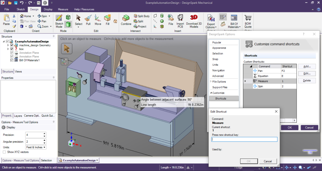The width and height of the screenshot is (322, 171).
Task: Uncheck Bill Of Materials1 visibility checkbox
Action: 12,60
